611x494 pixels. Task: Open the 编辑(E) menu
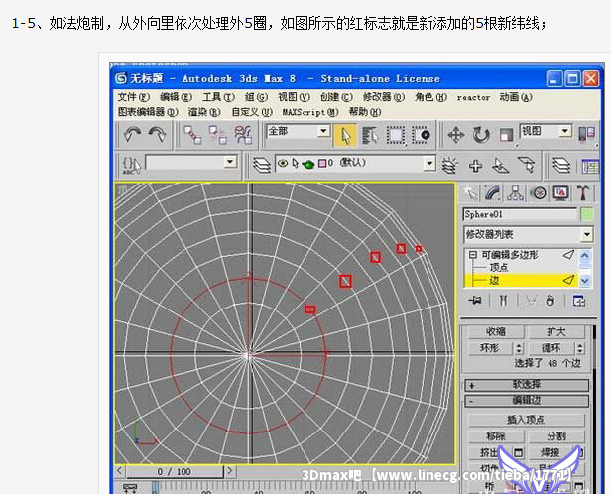click(177, 97)
